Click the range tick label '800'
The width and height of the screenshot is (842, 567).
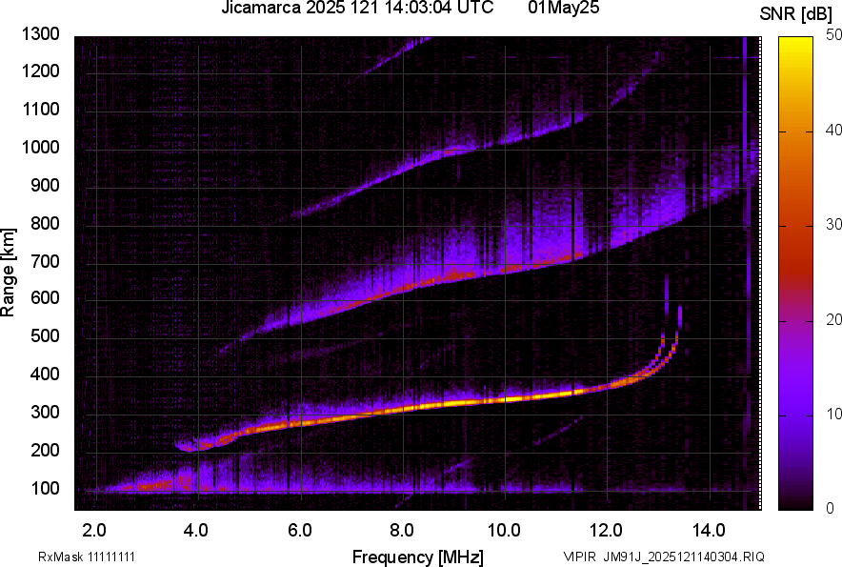point(45,223)
